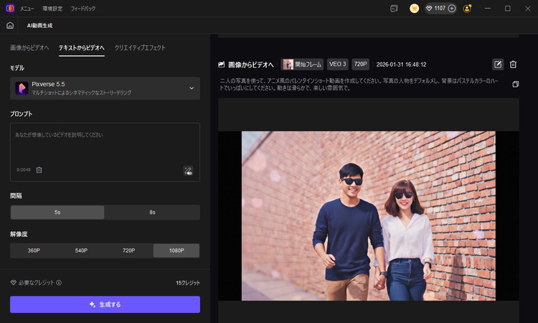
Task: Click the AI prompt enhance wand icon
Action: [x=188, y=170]
